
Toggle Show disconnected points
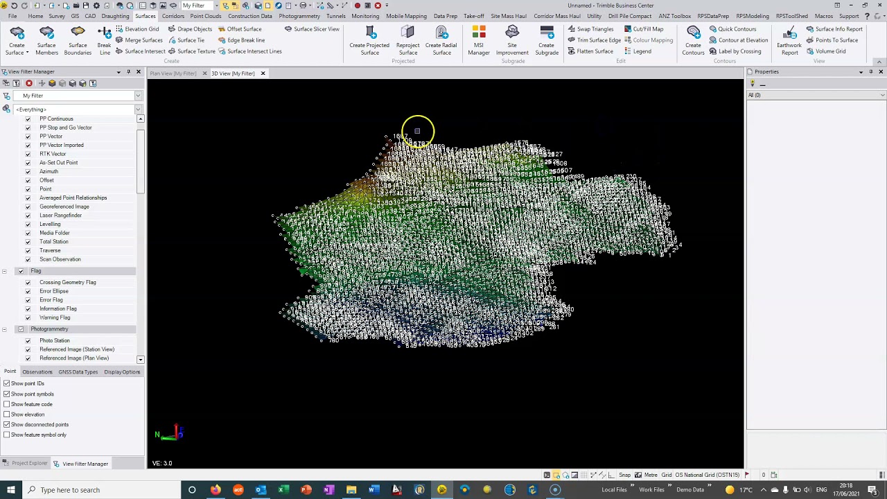tap(7, 424)
